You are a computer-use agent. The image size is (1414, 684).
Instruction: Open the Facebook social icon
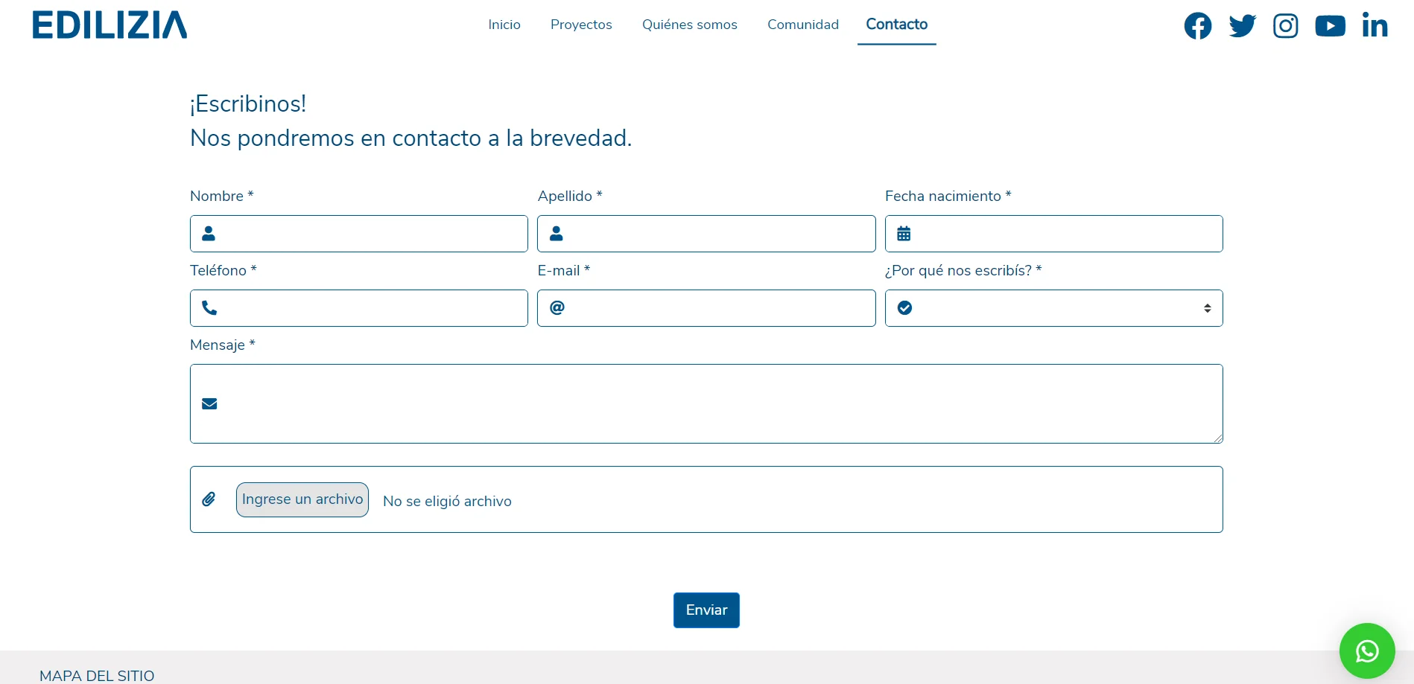[x=1197, y=26]
